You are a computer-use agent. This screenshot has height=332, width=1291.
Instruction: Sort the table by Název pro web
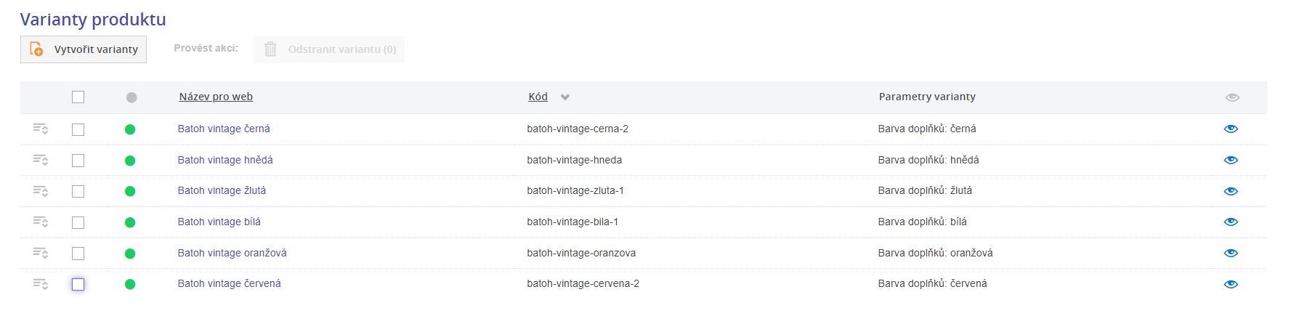[x=216, y=97]
